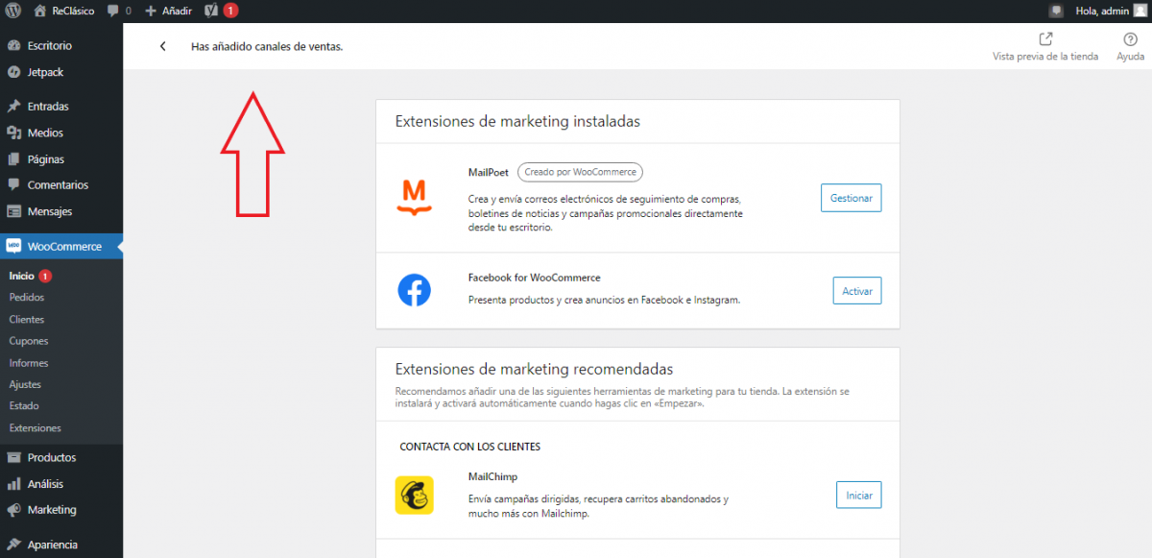Open the ReClásico site menu
The image size is (1152, 558).
click(x=65, y=11)
